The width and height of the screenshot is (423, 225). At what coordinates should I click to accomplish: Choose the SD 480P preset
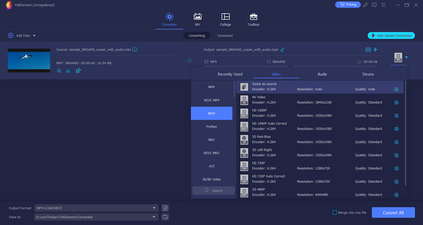(x=320, y=193)
